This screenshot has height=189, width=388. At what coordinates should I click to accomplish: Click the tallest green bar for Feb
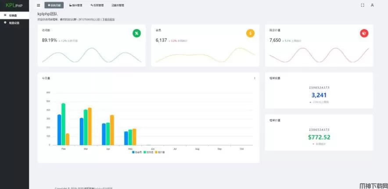(63, 124)
